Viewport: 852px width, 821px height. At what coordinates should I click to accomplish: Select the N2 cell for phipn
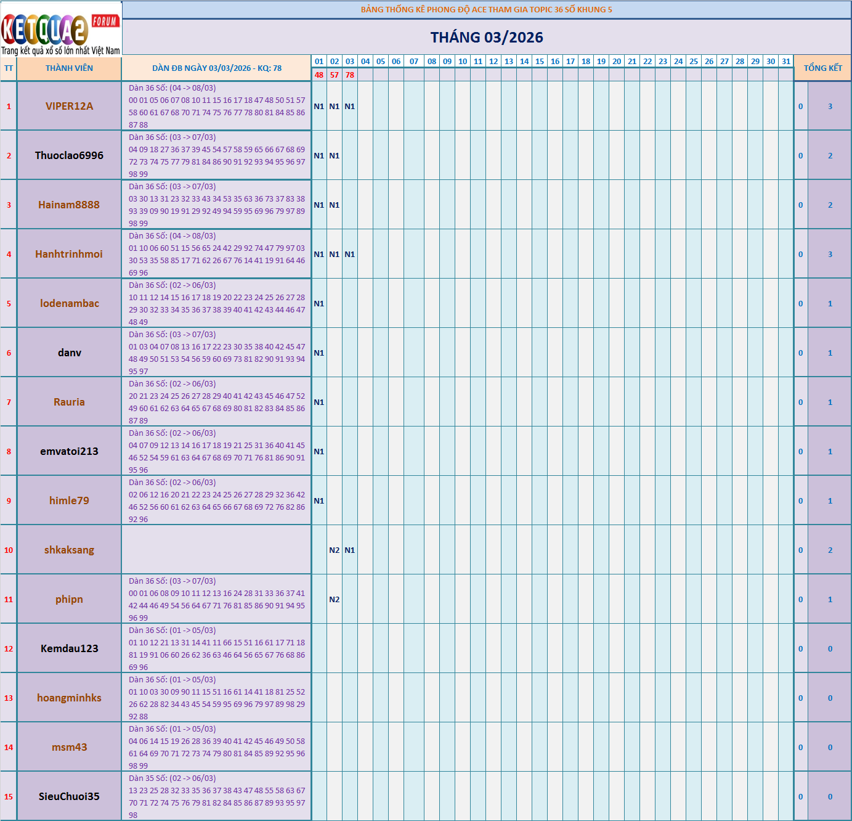tap(334, 598)
